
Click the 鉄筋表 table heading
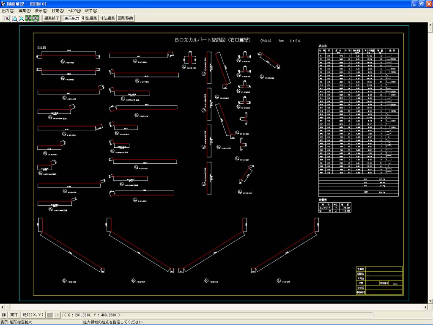pyautogui.click(x=323, y=46)
